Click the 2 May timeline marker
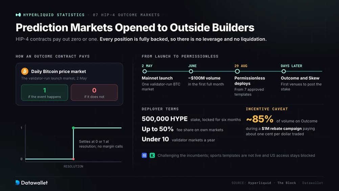The image size is (339, 191). 144,71
